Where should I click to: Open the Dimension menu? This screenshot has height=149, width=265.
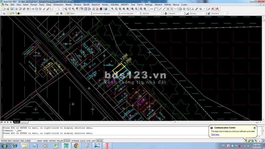click(x=58, y=5)
